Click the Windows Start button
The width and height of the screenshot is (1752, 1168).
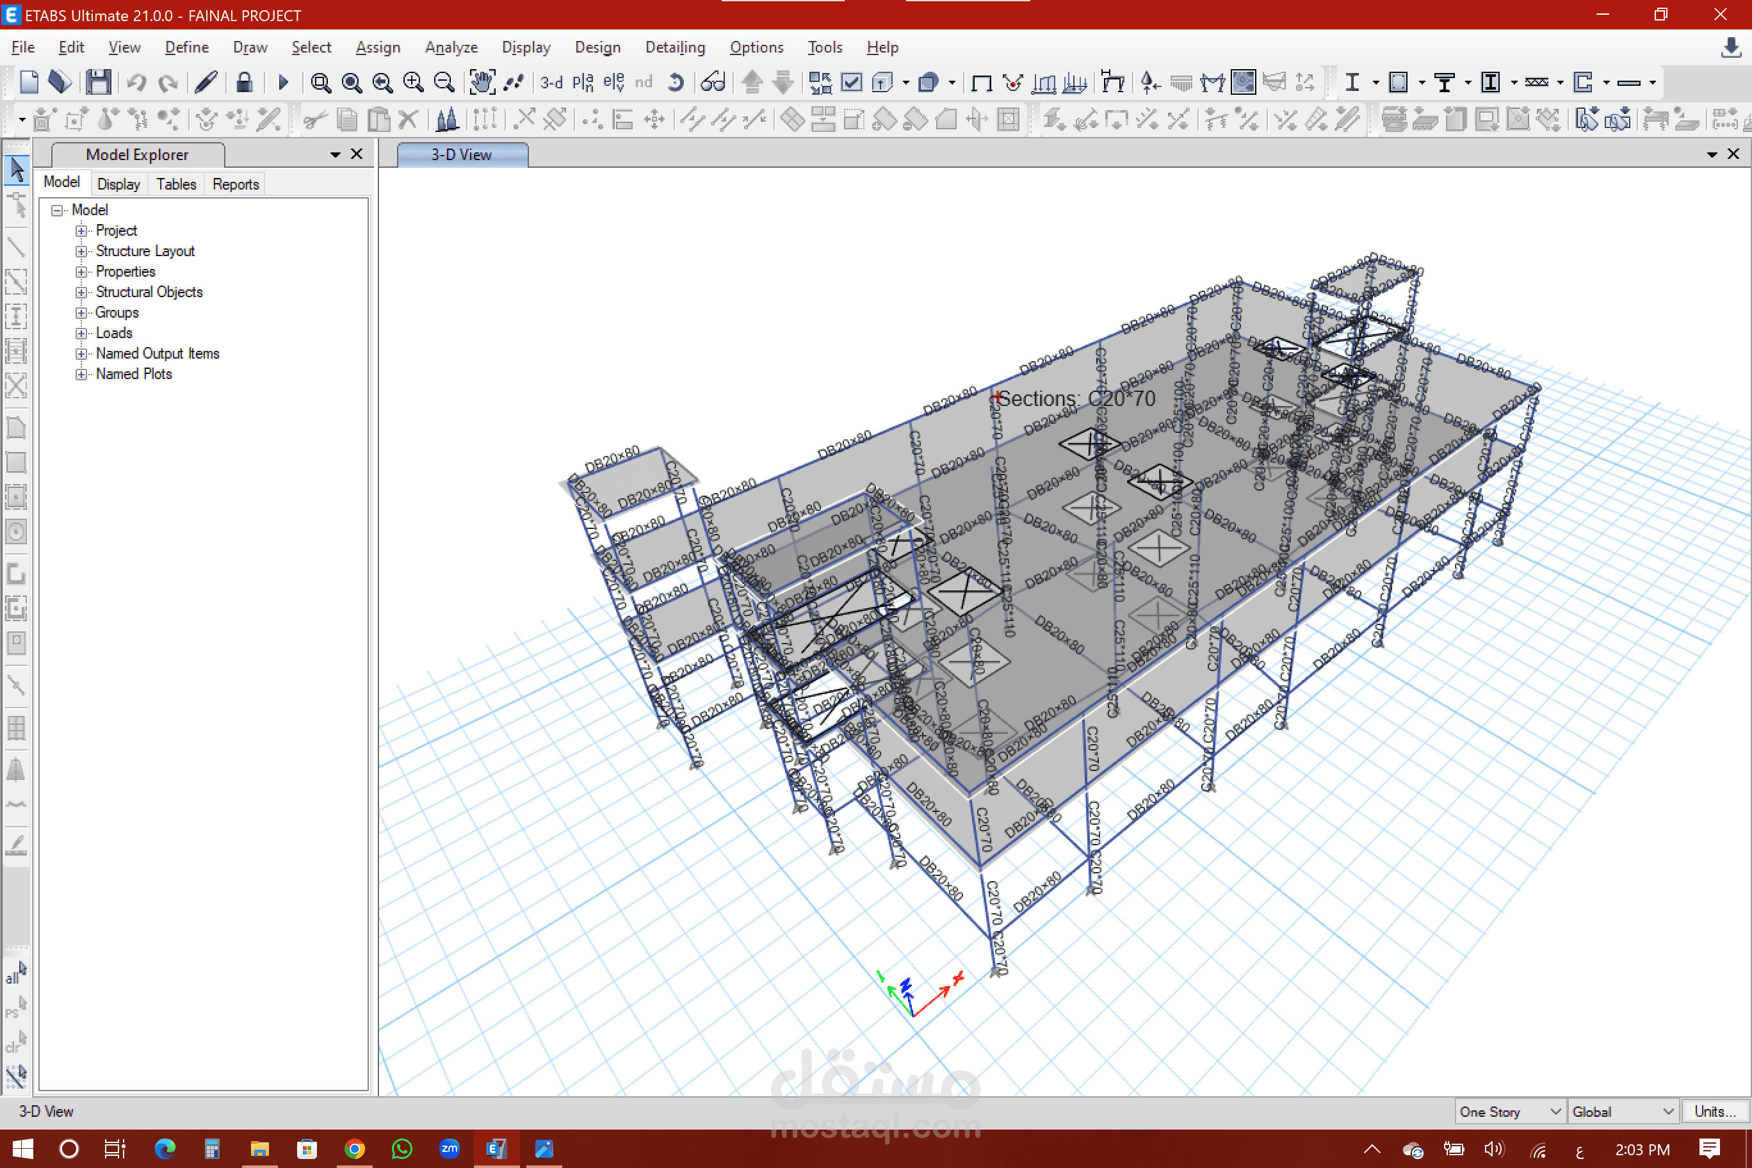(22, 1149)
